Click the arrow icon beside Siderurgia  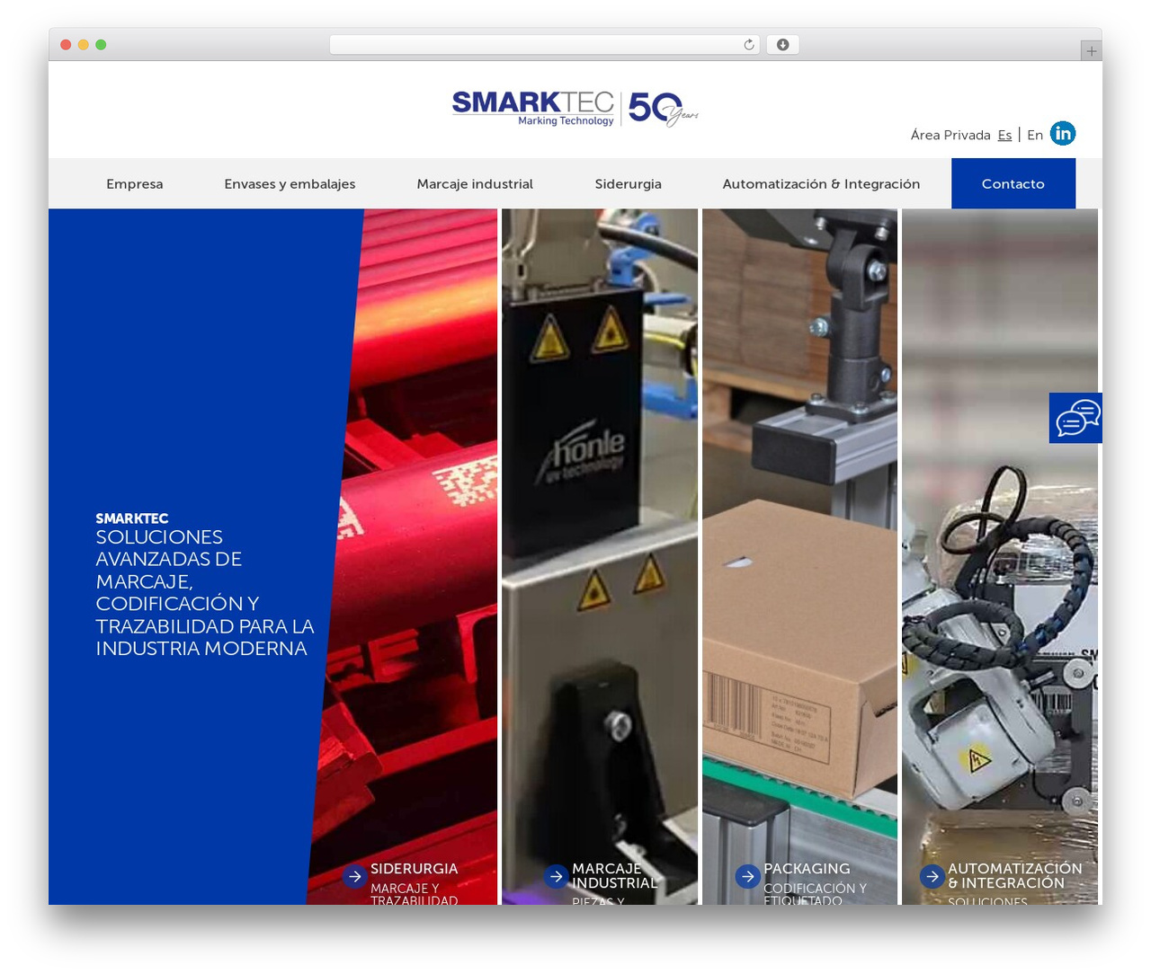click(x=354, y=876)
